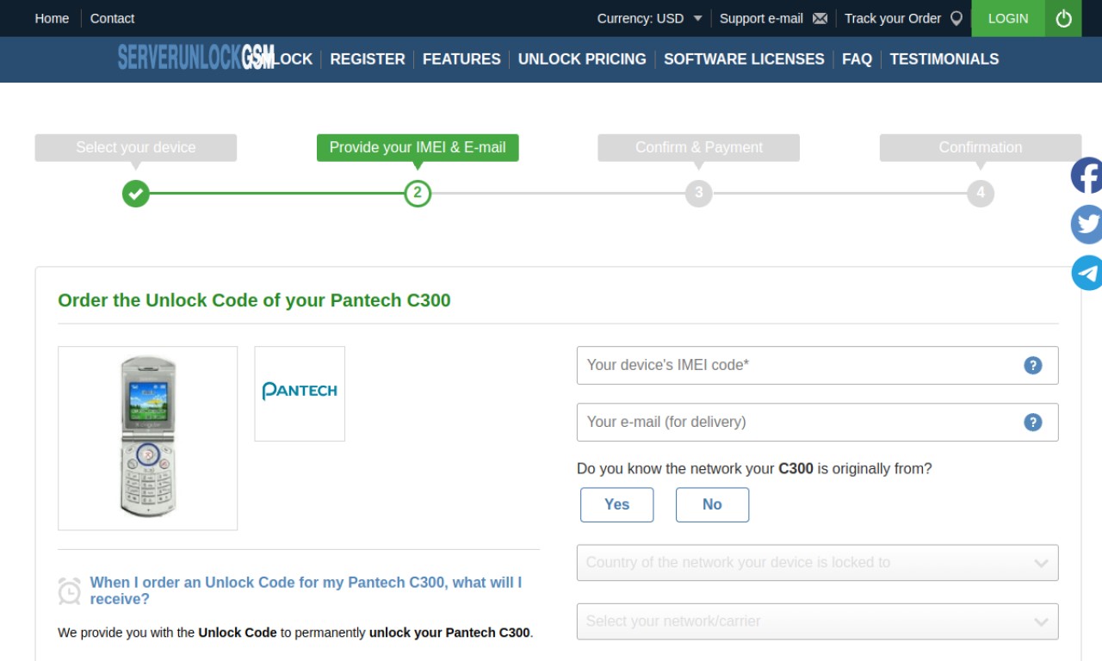Open the Unlock Pricing menu item
Screen dimensions: 1102x661
(x=582, y=59)
